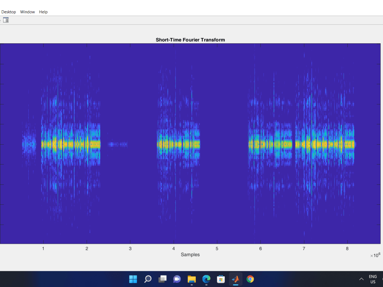
Task: Open the Property Inspector toolbar icon
Action: pos(6,20)
